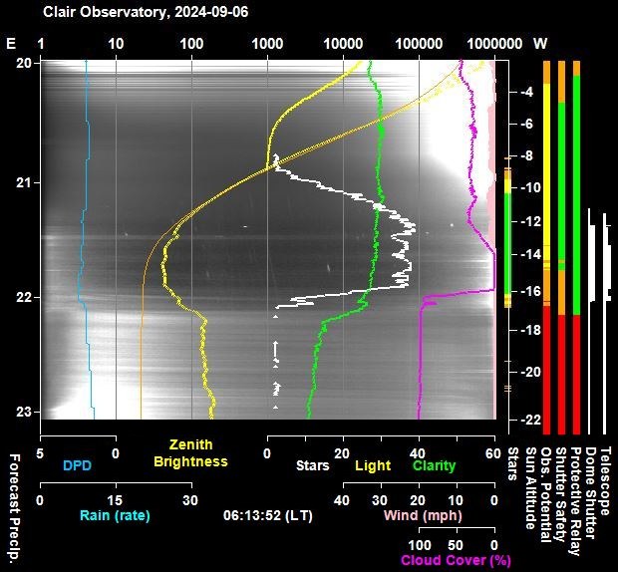Click the green segment of Protective Relay bar

576,195
